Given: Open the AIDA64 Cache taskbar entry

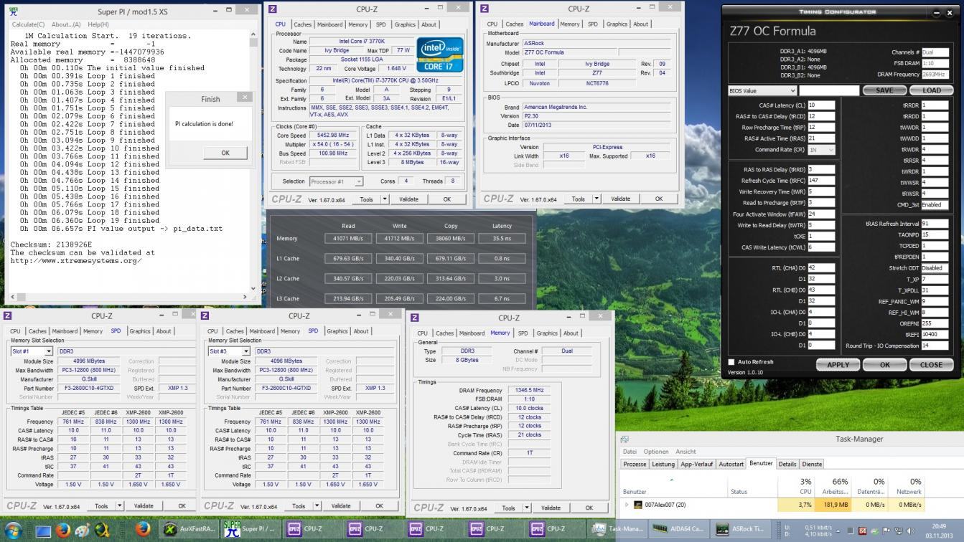Looking at the screenshot, I should click(678, 529).
